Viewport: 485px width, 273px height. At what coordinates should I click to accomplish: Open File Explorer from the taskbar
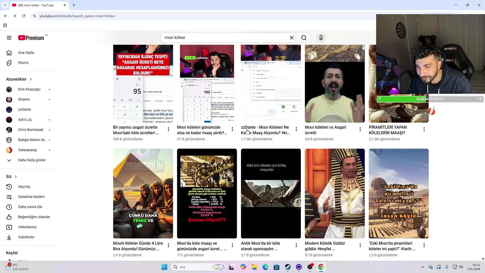click(x=254, y=267)
